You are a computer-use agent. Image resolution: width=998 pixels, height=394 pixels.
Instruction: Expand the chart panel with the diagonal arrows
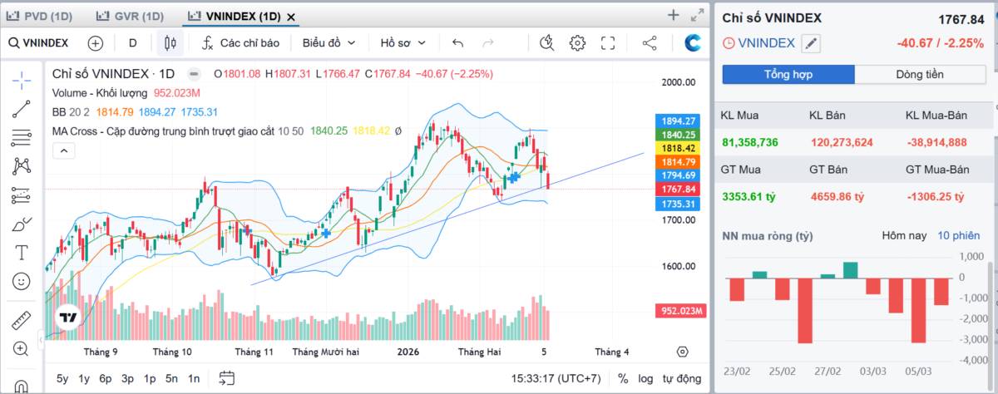coord(697,14)
